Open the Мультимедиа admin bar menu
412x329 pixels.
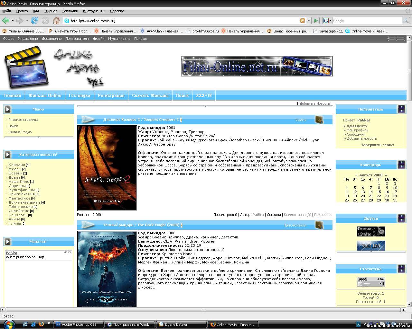click(x=119, y=39)
